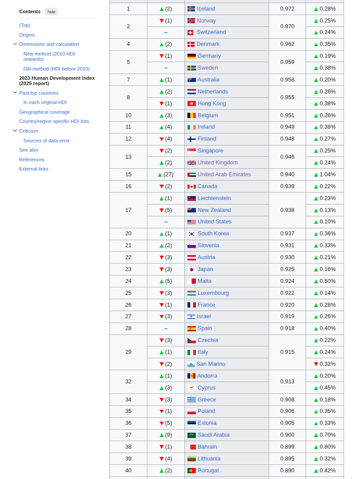
Task: Jump to References section
Action: [32, 160]
